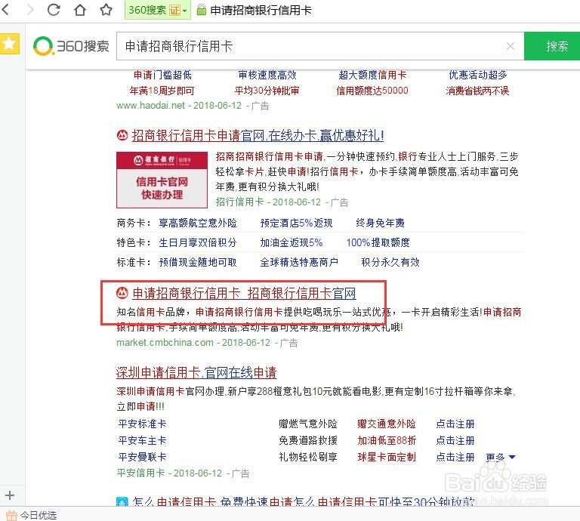Add sidebar item with plus icon
This screenshot has height=521, width=580.
tap(10, 495)
